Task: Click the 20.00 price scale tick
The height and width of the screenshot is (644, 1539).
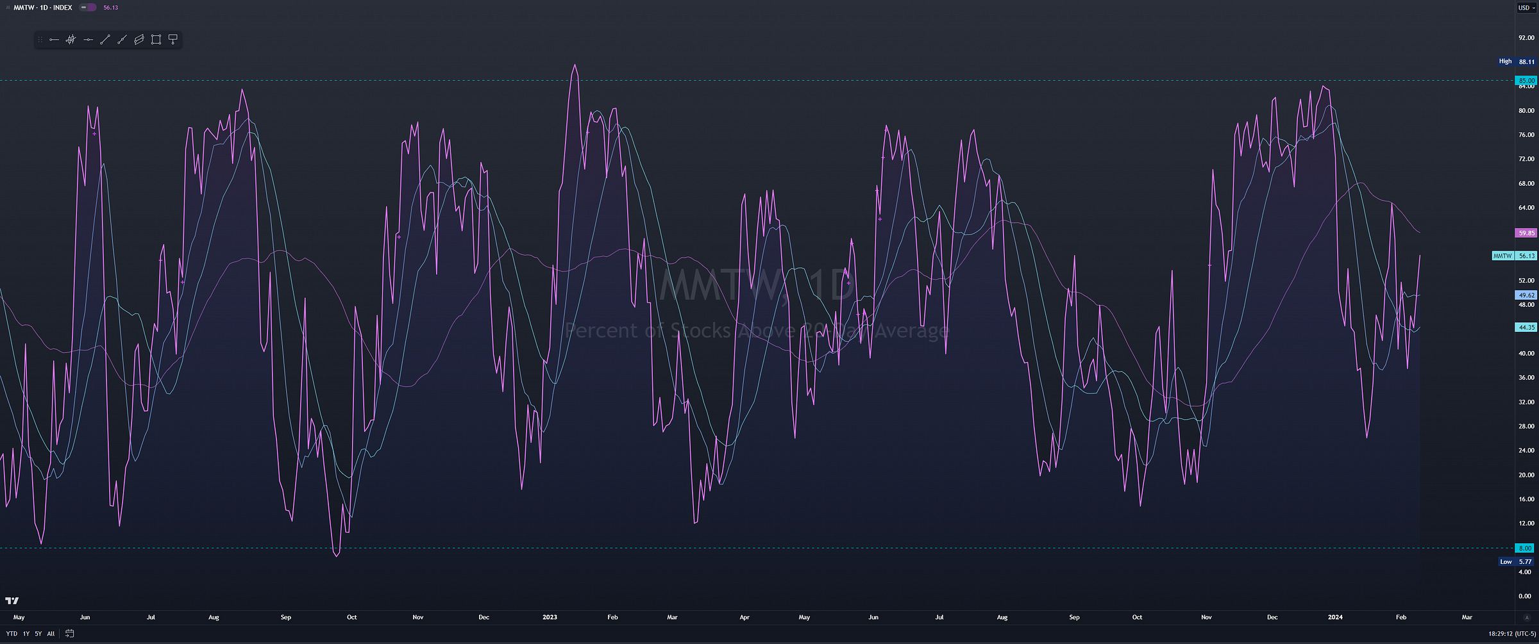Action: 1526,475
